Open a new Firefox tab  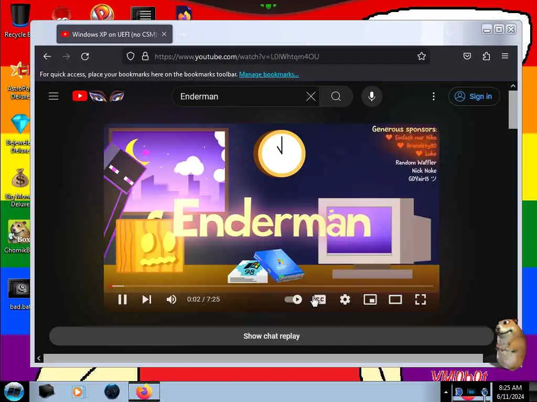pyautogui.click(x=184, y=34)
